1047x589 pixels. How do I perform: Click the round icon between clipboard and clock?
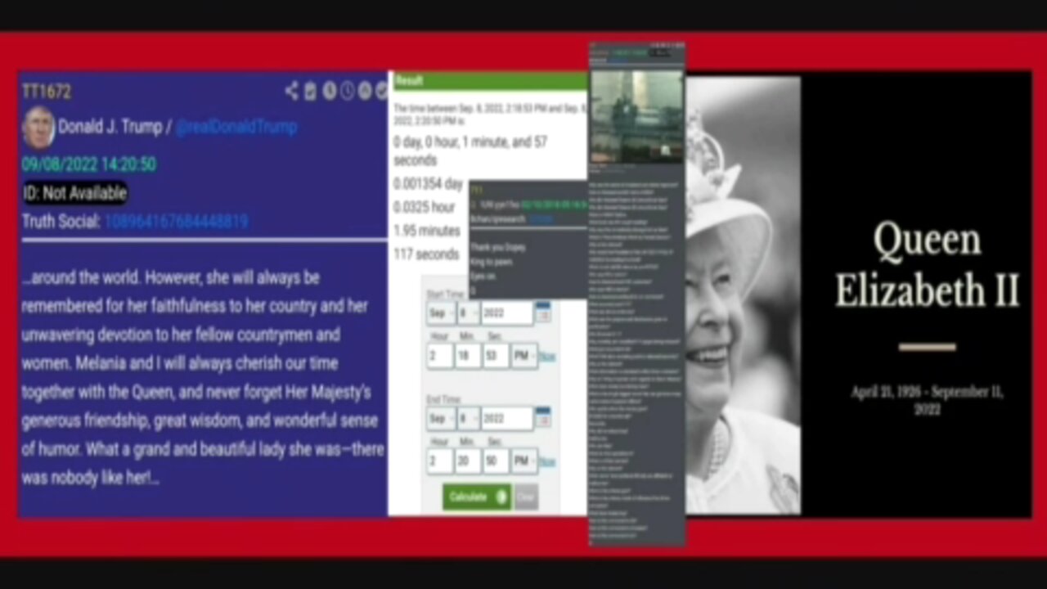tap(329, 91)
